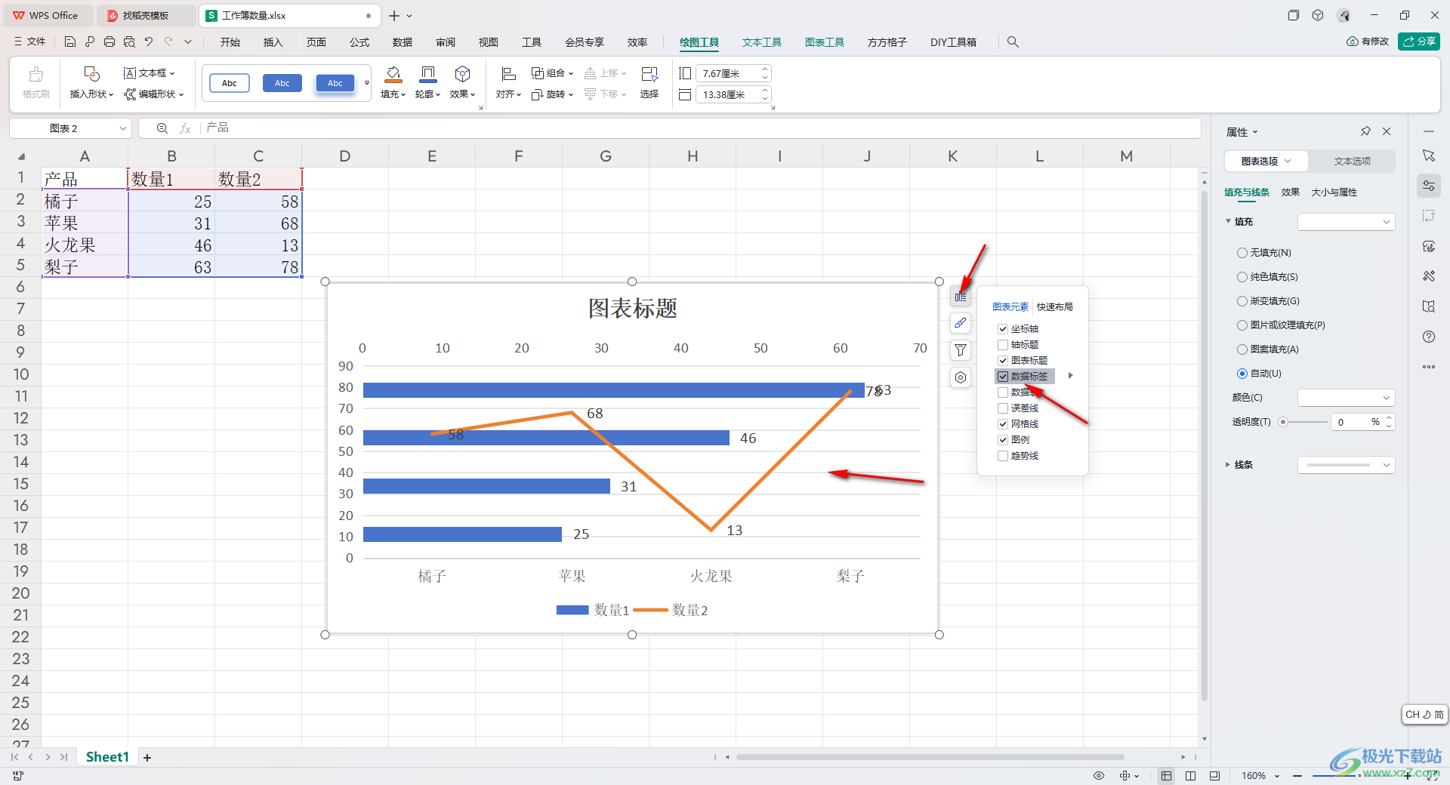Open the chart style brush button
1450x785 pixels.
point(960,323)
